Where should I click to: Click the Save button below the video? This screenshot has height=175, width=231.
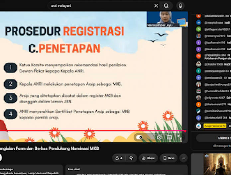169,158
